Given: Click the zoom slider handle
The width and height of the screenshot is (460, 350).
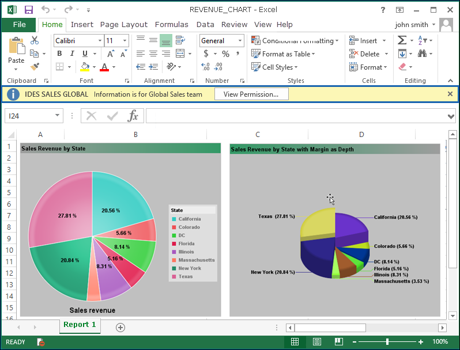Looking at the screenshot, I should pyautogui.click(x=387, y=341).
